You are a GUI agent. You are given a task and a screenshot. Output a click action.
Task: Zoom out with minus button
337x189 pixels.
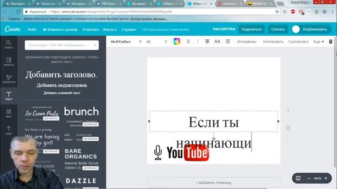[x=309, y=178]
